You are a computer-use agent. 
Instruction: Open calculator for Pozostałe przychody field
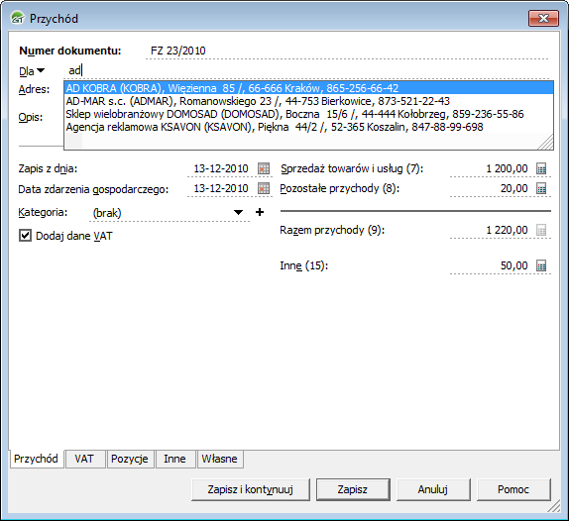tap(541, 188)
